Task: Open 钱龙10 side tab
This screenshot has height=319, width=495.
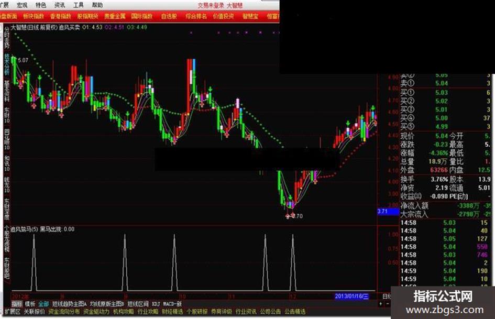Action: (x=7, y=185)
